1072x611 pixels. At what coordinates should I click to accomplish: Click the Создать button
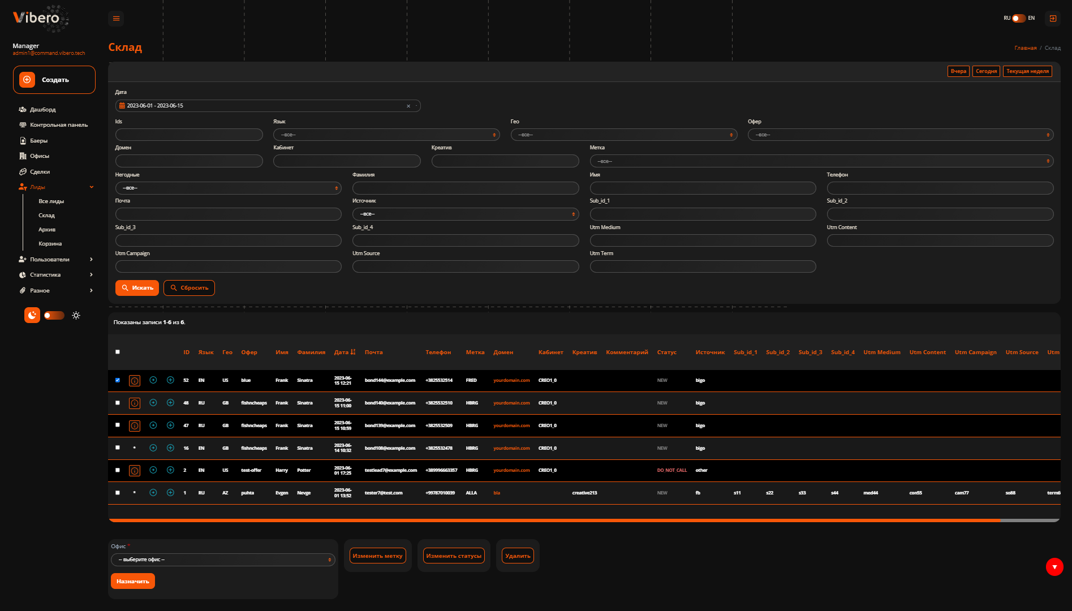coord(54,80)
